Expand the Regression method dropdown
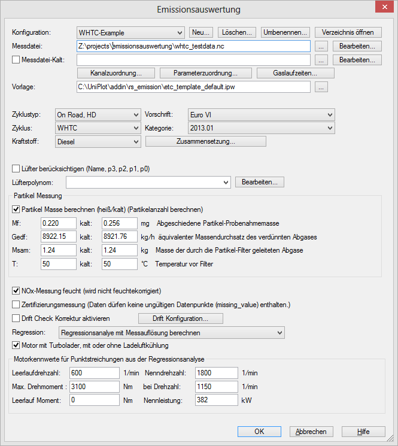The width and height of the screenshot is (398, 446). point(171,332)
